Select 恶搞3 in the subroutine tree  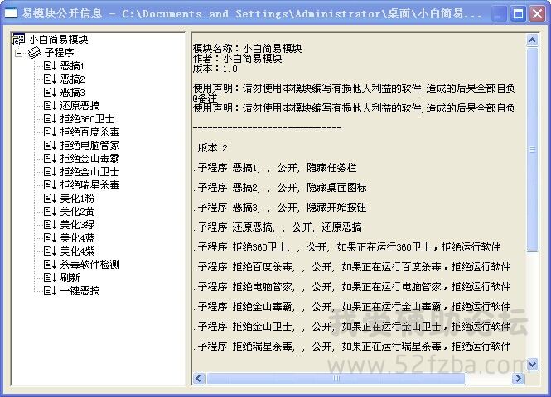pyautogui.click(x=72, y=93)
